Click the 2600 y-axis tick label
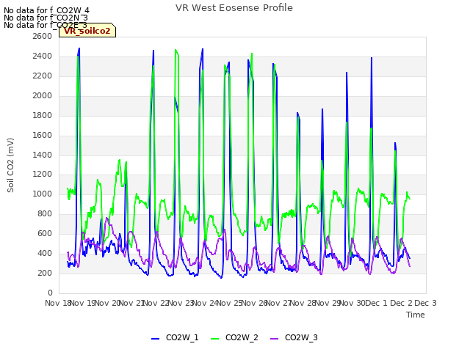The width and height of the screenshot is (470, 352). tap(43, 36)
